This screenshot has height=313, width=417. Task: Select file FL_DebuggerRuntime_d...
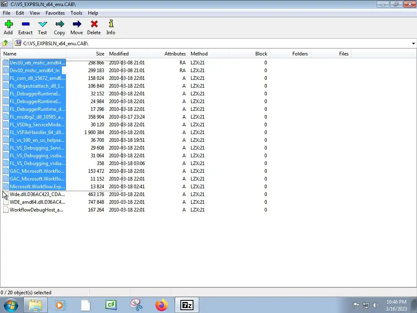37,109
